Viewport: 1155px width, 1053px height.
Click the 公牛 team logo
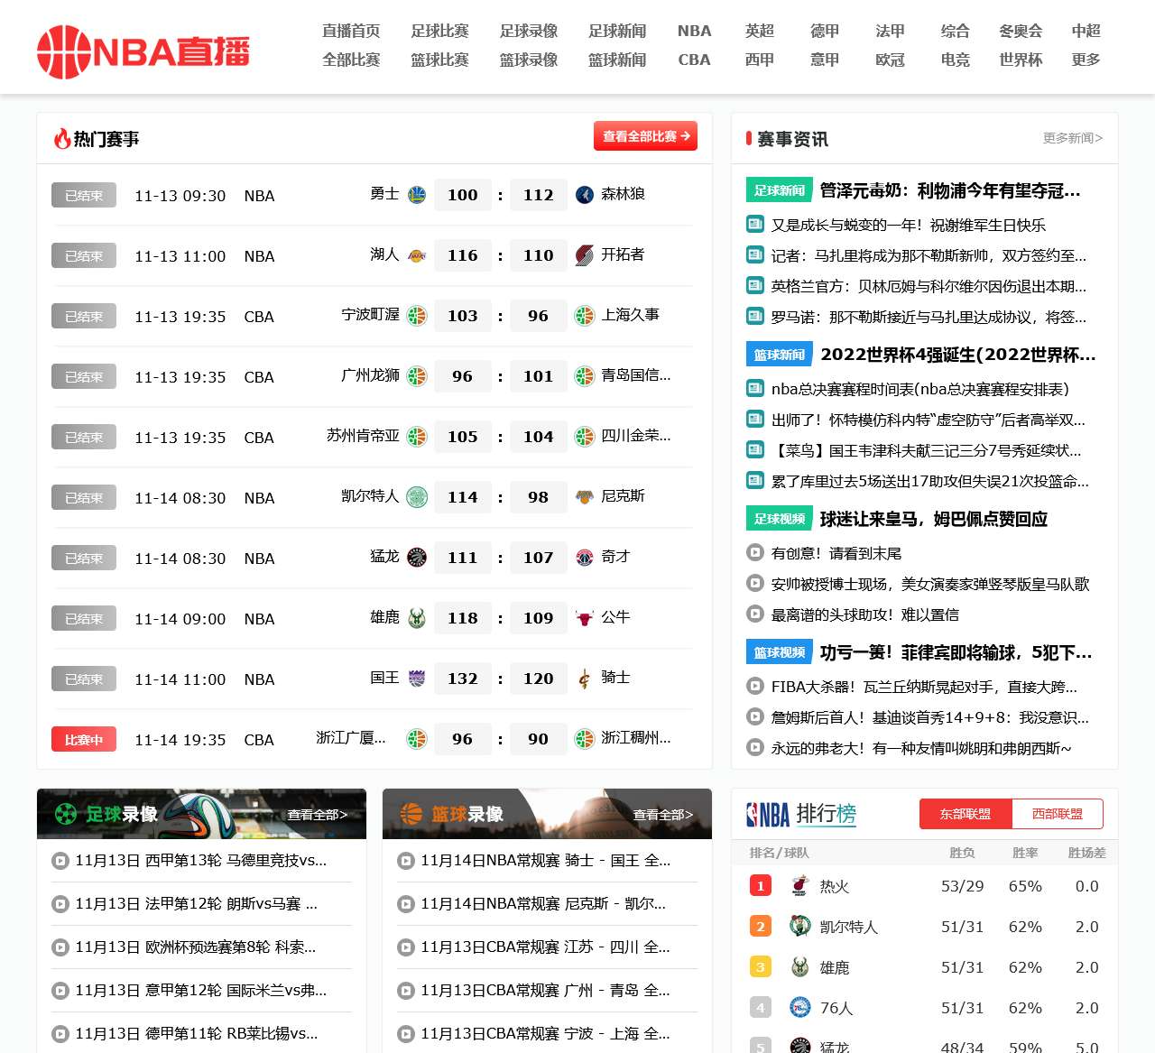(x=585, y=617)
